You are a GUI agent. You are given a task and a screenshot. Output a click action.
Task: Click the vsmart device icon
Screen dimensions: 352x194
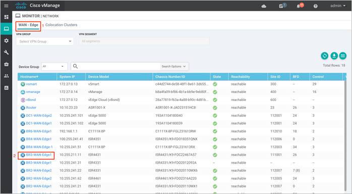tap(23, 84)
